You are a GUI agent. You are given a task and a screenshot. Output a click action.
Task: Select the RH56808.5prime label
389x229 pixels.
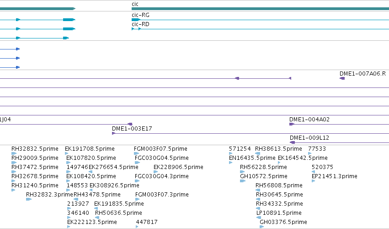click(279, 185)
